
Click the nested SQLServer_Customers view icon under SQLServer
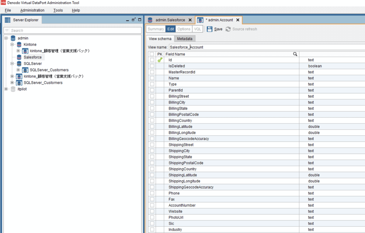[x=25, y=70]
